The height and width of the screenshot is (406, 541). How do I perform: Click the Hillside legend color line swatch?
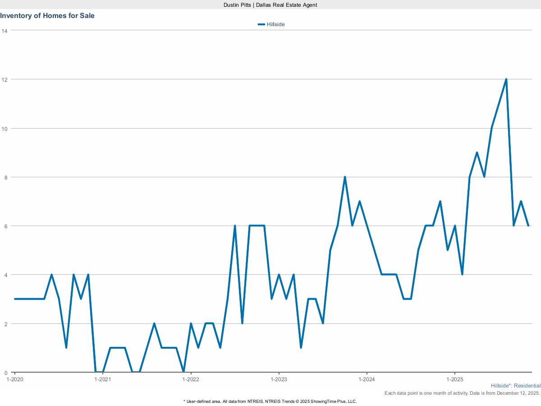[261, 24]
